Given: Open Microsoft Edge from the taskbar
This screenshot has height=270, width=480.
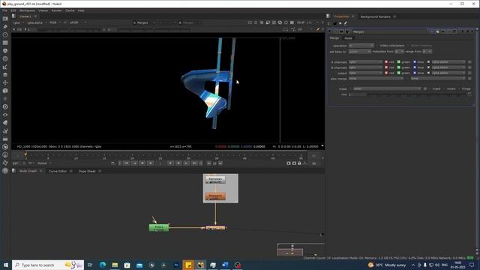Looking at the screenshot, I should click(x=103, y=265).
